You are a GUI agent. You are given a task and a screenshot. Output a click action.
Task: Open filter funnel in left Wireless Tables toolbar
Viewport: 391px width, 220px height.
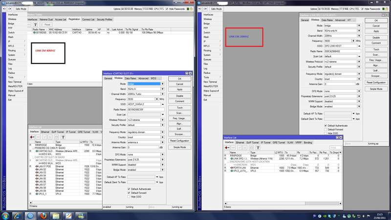pos(35,24)
